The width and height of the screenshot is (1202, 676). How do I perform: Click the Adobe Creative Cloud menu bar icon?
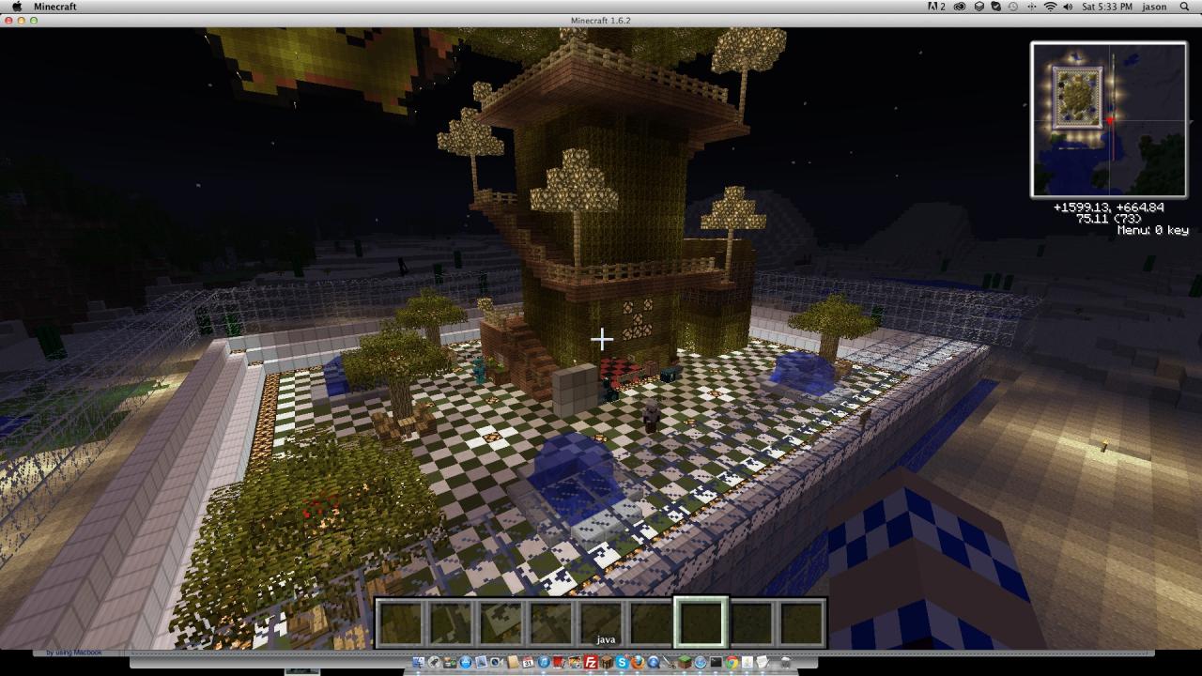click(x=959, y=7)
